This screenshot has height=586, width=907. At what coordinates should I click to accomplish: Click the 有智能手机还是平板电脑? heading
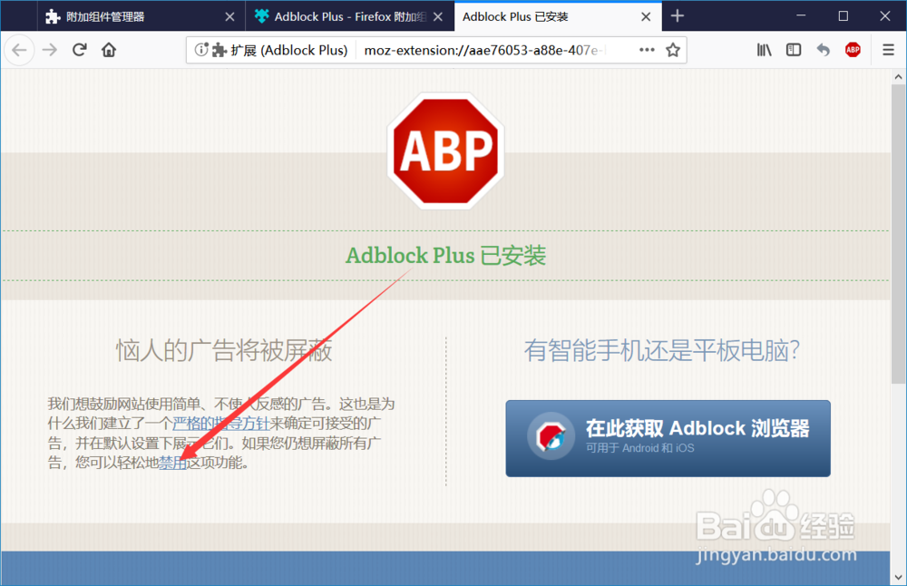tap(662, 350)
